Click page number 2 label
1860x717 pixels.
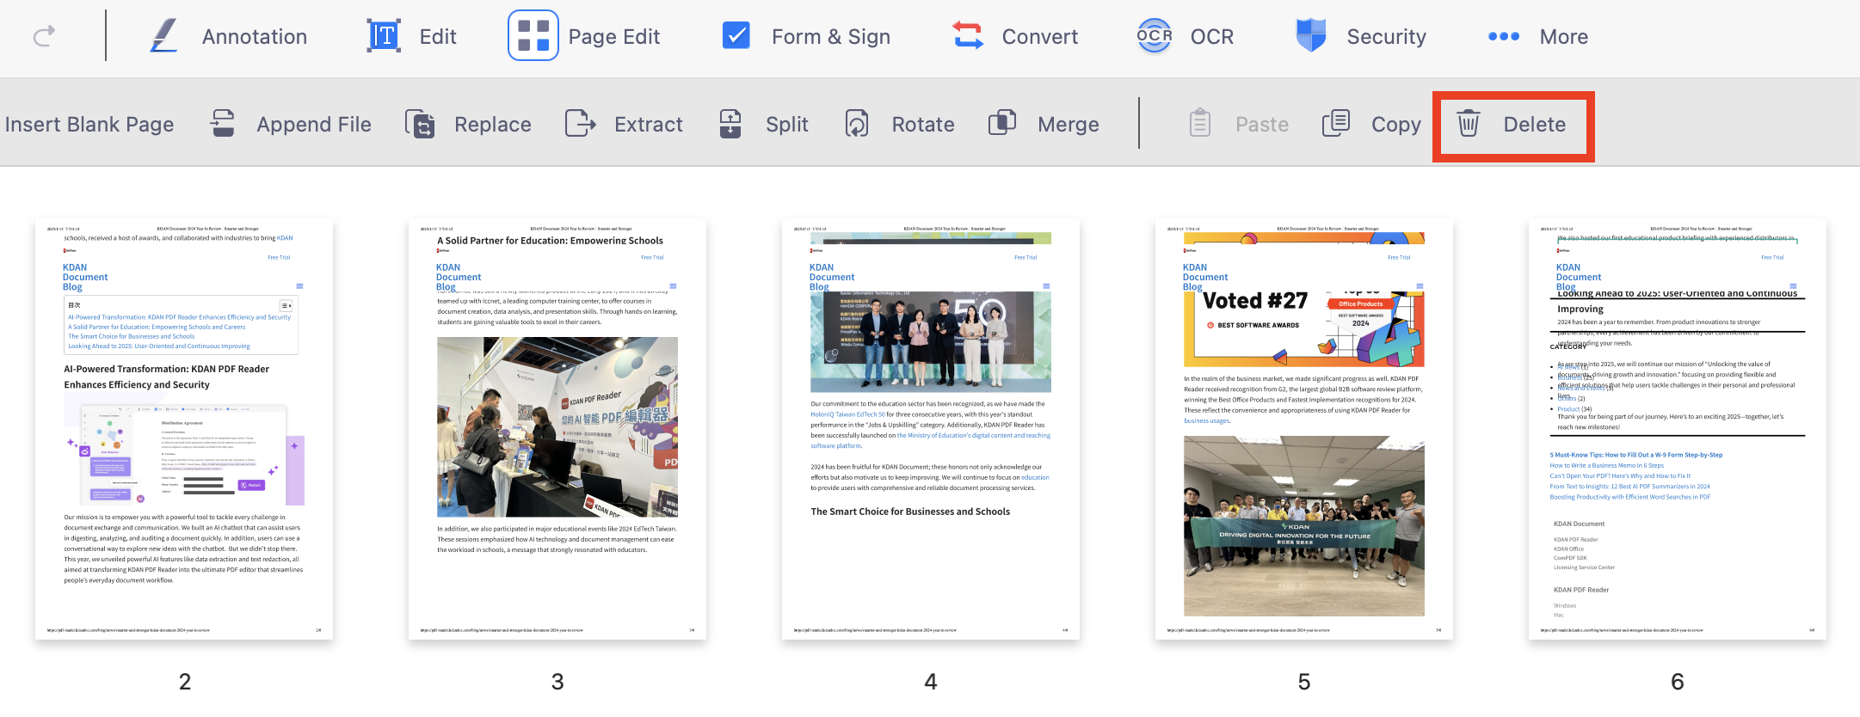point(185,682)
